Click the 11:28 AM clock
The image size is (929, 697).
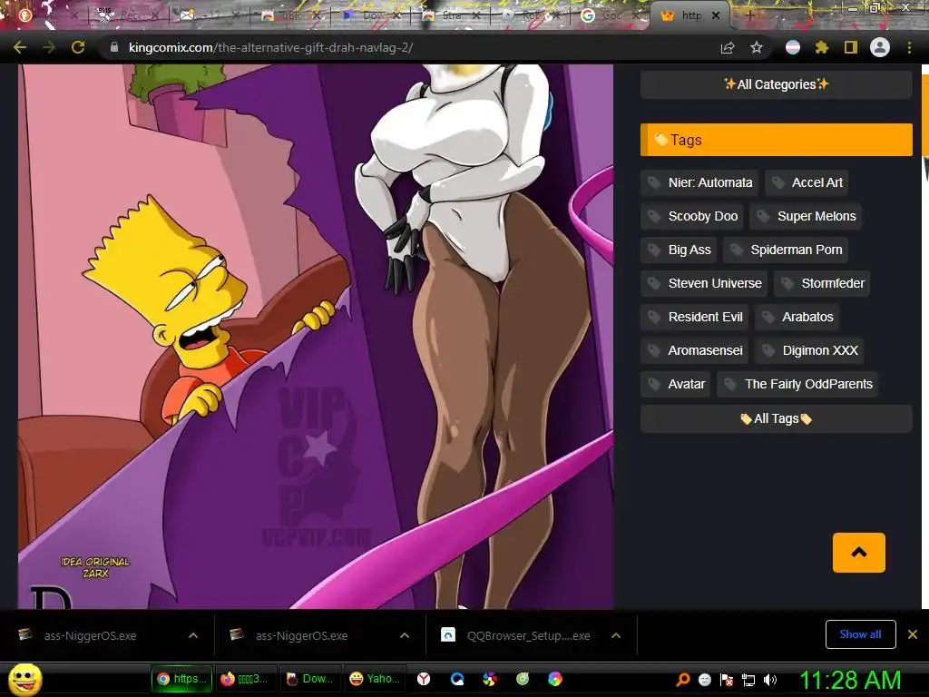(x=850, y=680)
